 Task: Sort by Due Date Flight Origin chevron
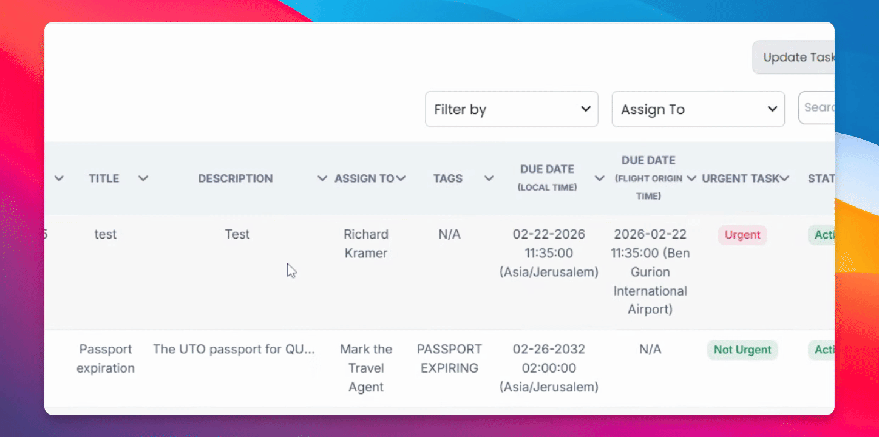tap(691, 178)
